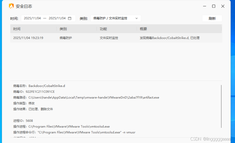The height and width of the screenshot is (143, 235).
Task: Click the 类别 column header
Action: pyautogui.click(x=63, y=29)
